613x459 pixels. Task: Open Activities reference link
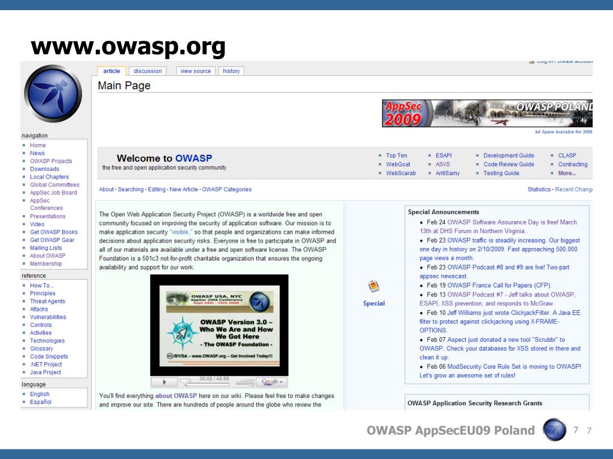[x=41, y=332]
